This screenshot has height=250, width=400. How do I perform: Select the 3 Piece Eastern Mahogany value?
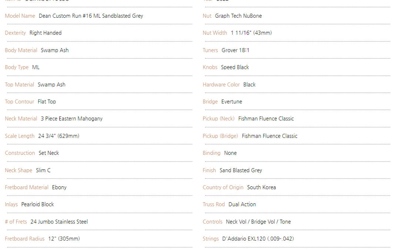click(x=72, y=119)
